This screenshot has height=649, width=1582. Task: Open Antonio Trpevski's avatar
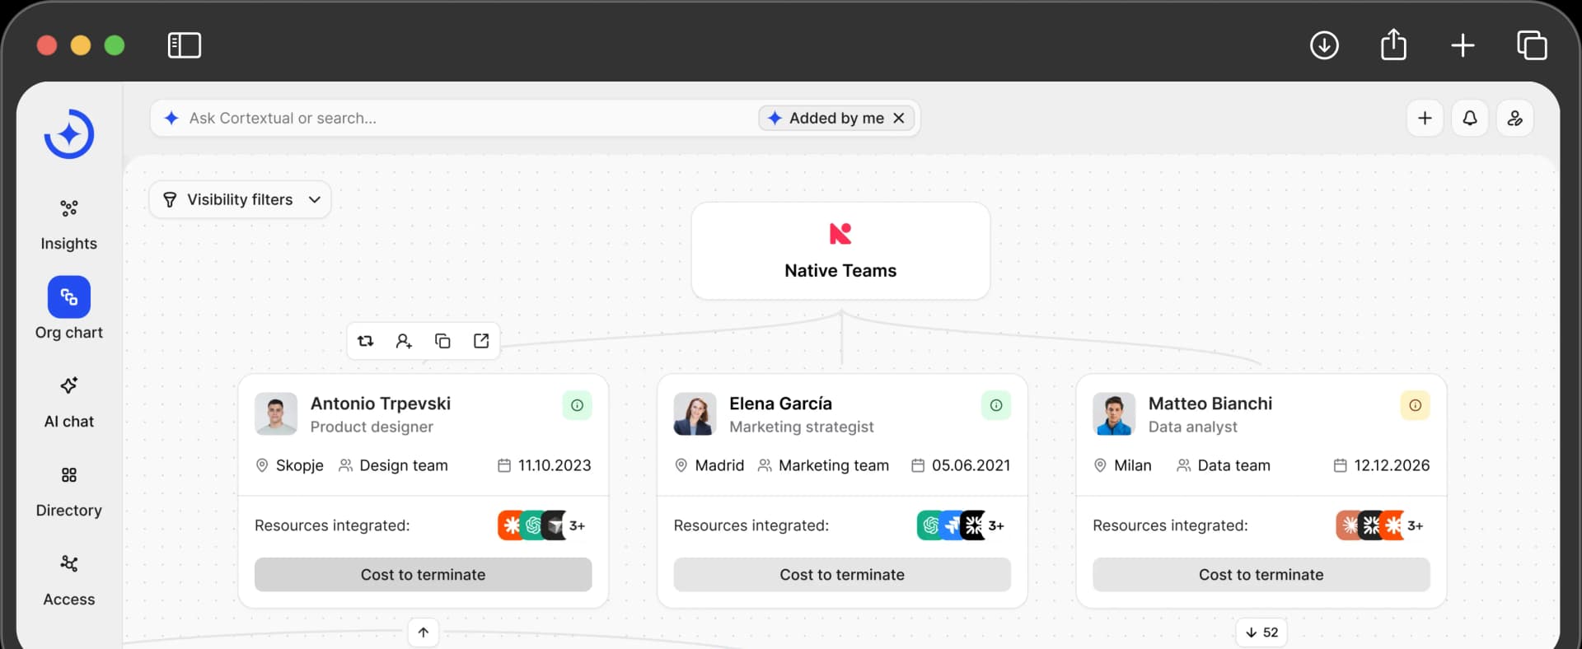276,413
